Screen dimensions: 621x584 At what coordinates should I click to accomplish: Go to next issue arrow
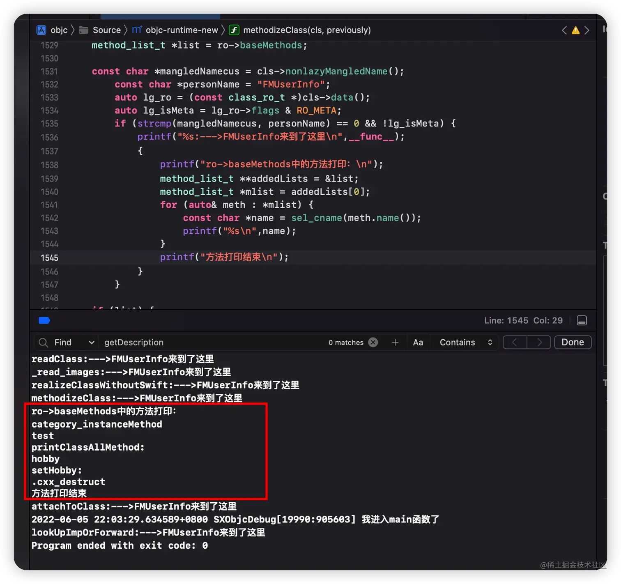coord(587,30)
